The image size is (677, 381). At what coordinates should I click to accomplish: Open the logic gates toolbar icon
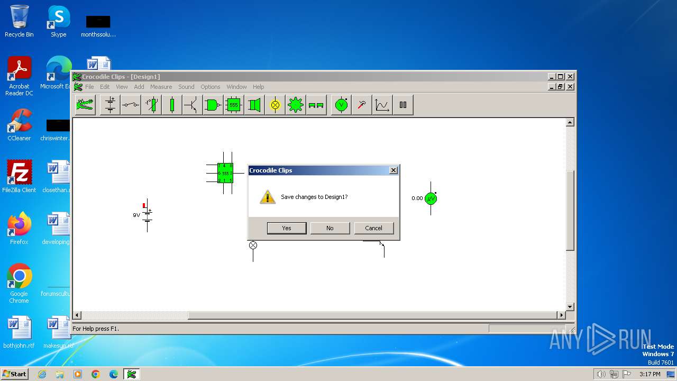pos(213,105)
